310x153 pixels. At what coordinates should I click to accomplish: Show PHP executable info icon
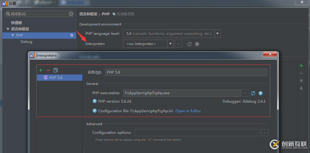click(261, 93)
